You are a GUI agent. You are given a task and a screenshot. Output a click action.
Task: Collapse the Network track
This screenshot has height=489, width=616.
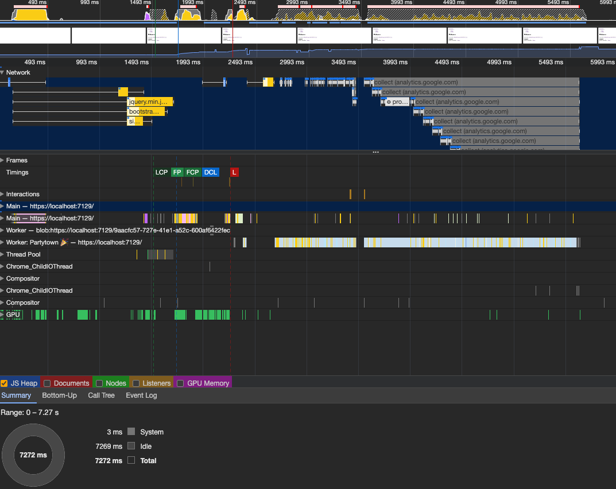tap(2, 73)
